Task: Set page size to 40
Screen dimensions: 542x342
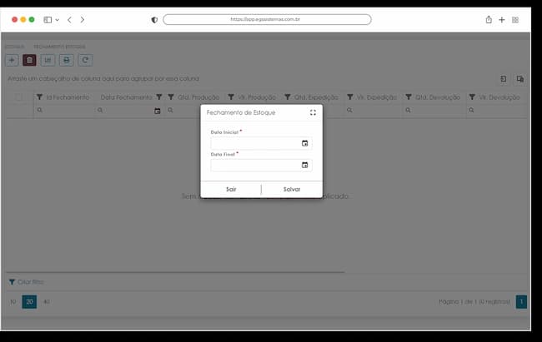Action: (x=47, y=302)
